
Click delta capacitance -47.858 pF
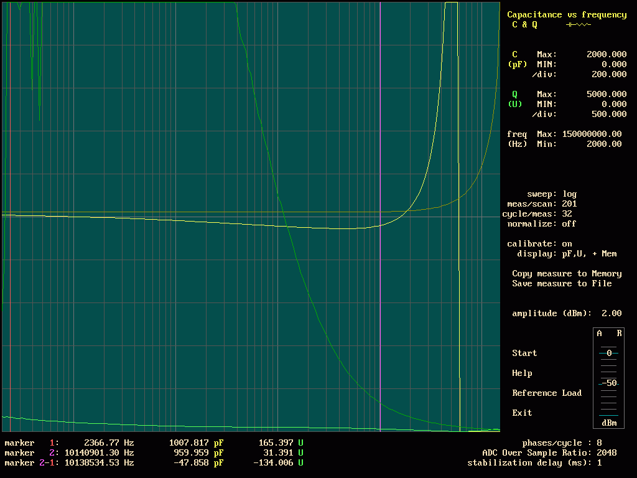point(198,462)
